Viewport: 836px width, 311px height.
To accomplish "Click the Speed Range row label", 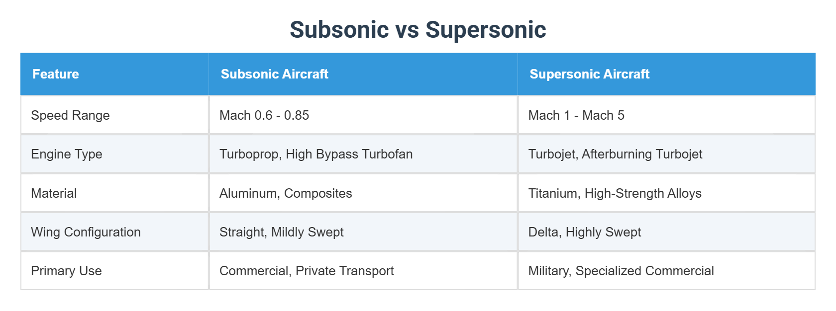I will (70, 115).
